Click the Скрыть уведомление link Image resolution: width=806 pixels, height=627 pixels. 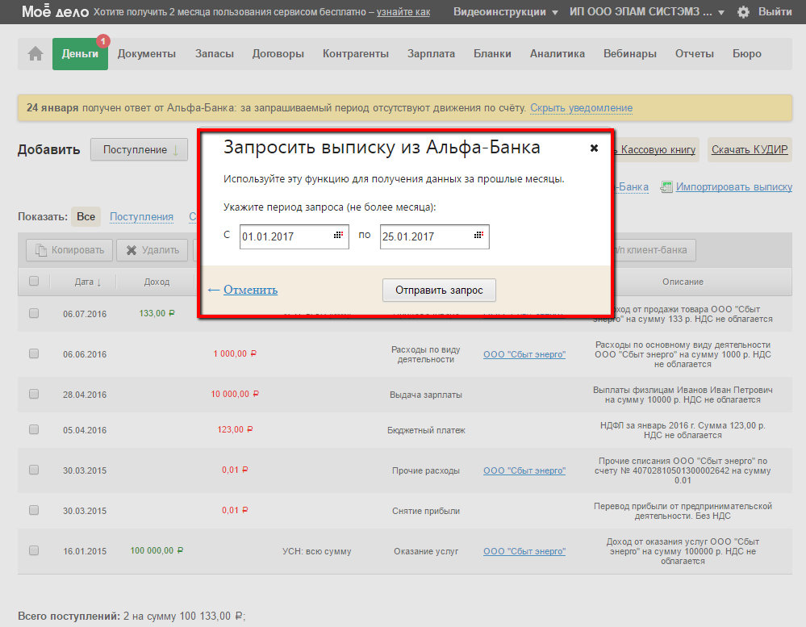[581, 108]
